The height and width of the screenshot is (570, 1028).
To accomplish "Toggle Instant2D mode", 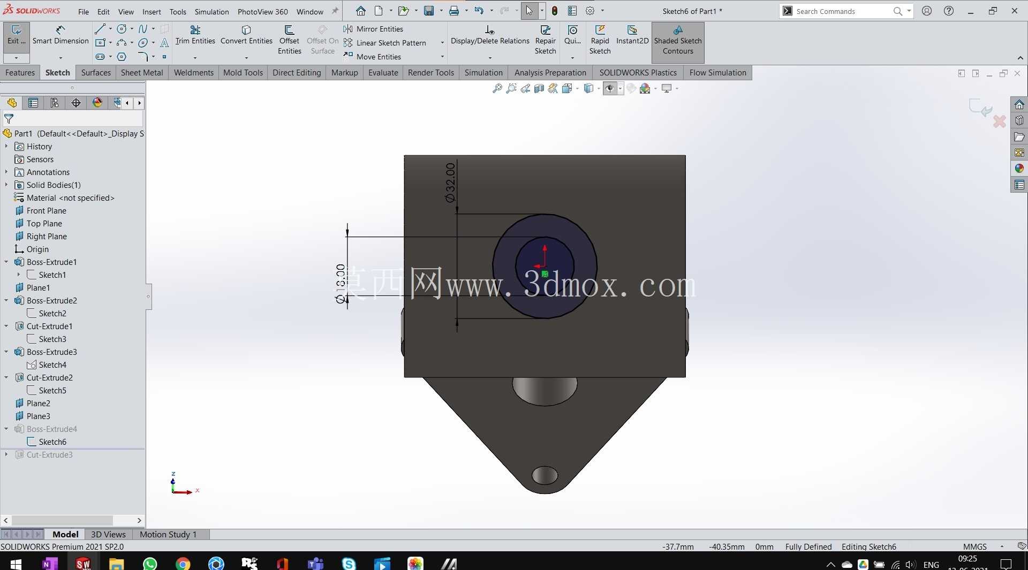I will click(x=632, y=35).
